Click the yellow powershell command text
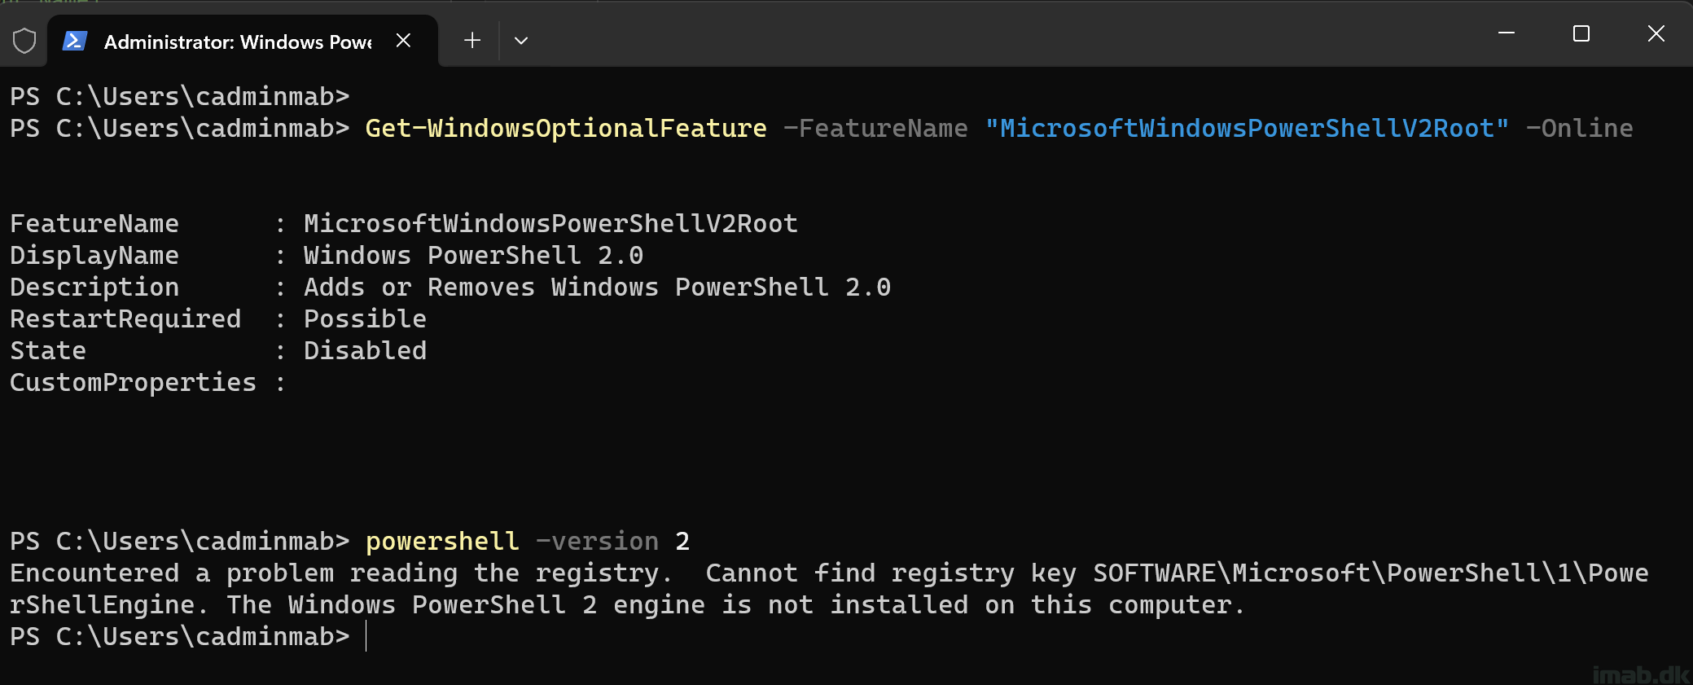This screenshot has height=685, width=1693. point(442,542)
